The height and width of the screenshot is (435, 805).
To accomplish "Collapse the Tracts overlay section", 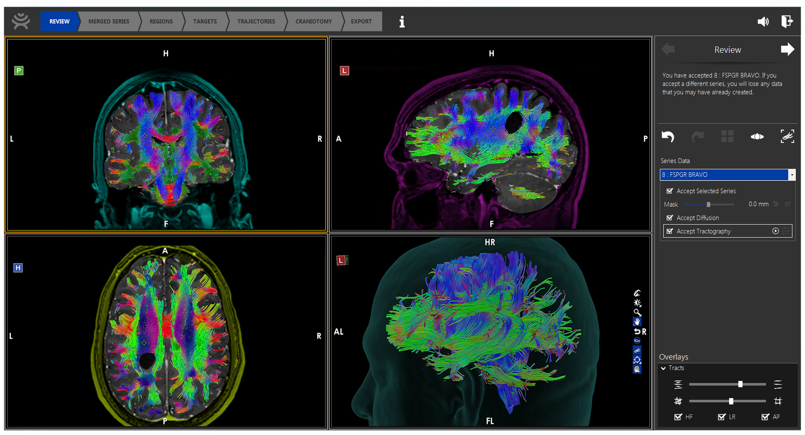I will [663, 368].
